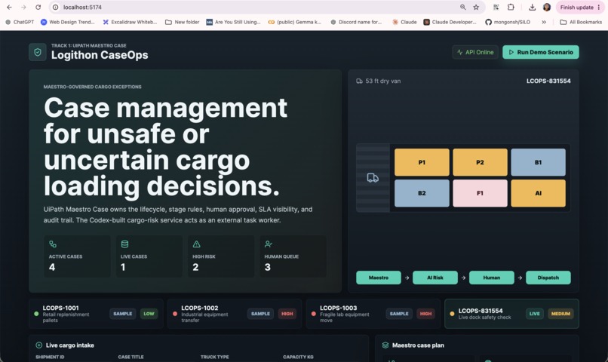
Task: Click Run Demo Scenario button
Action: (541, 52)
